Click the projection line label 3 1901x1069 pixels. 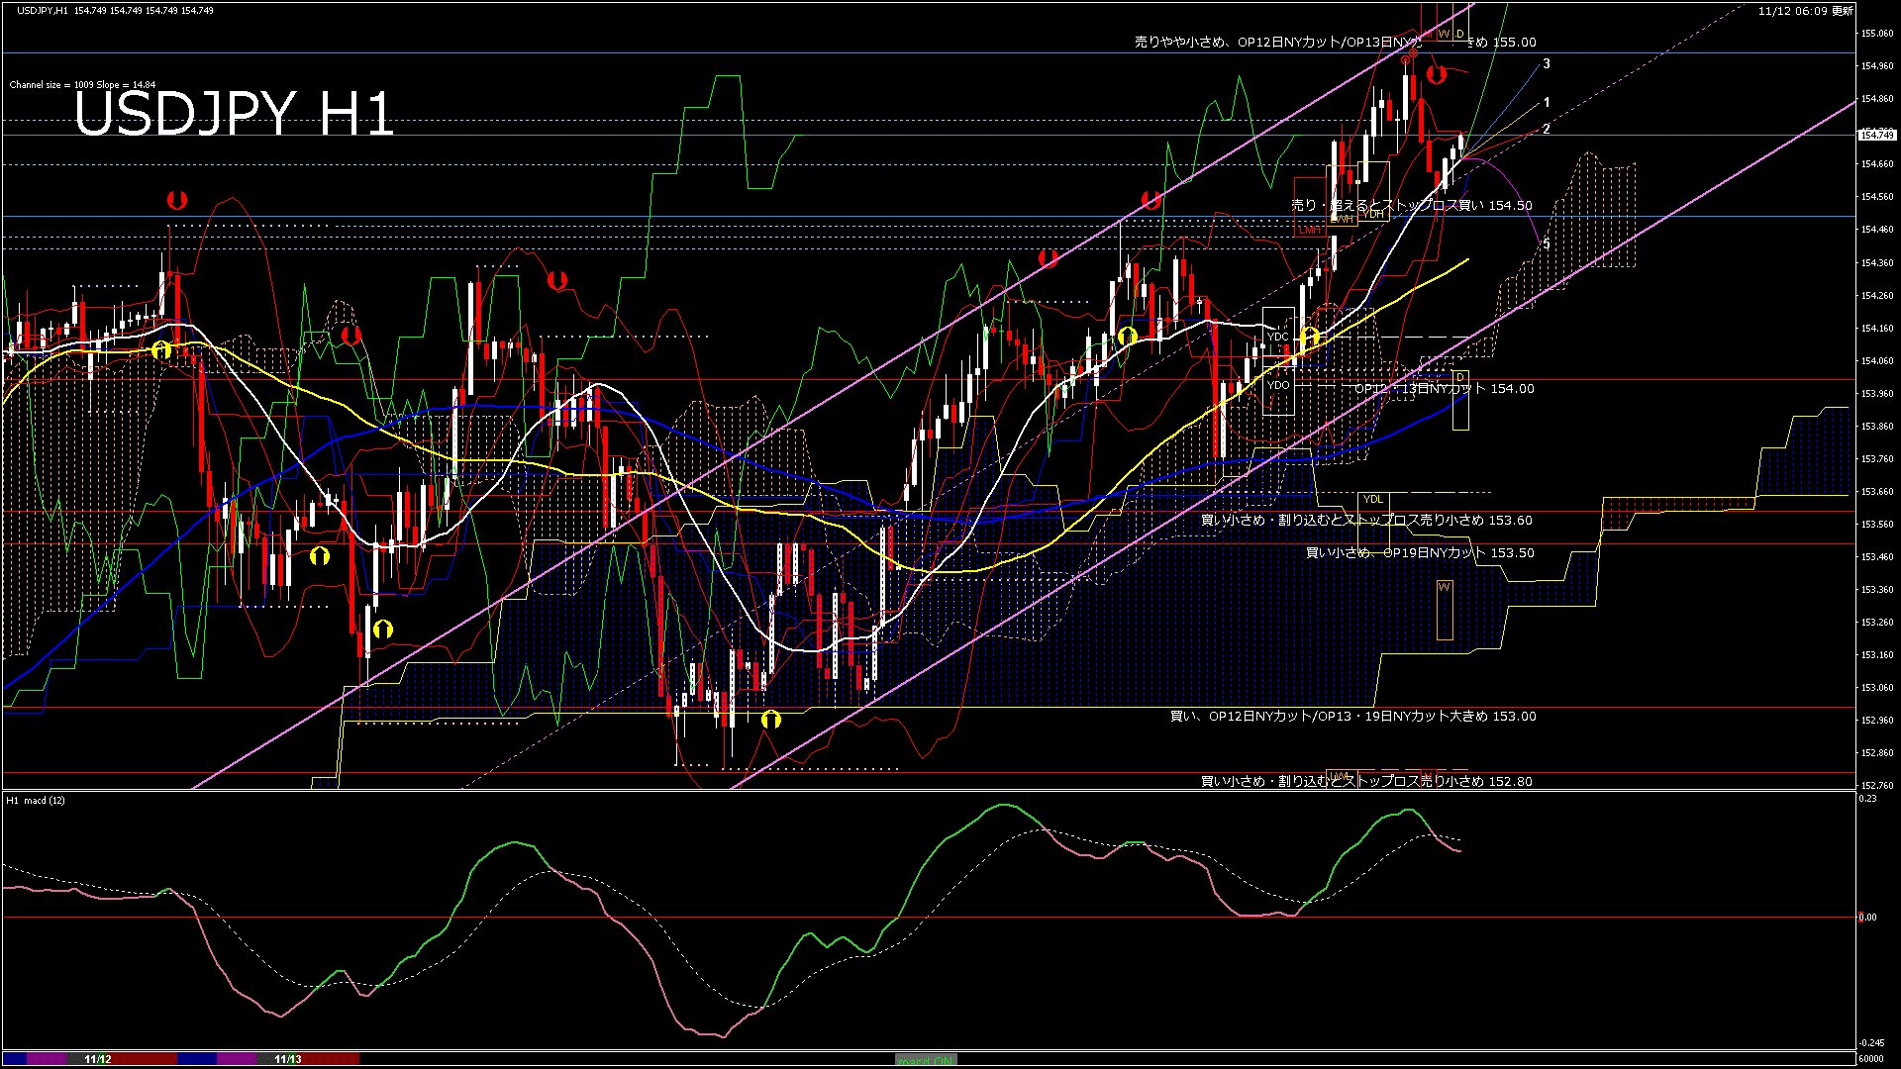pyautogui.click(x=1547, y=63)
